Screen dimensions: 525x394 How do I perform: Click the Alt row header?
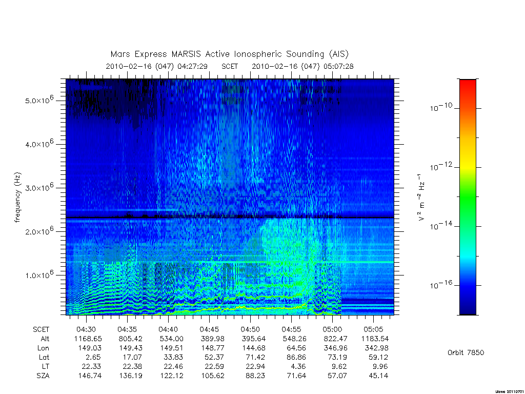pyautogui.click(x=45, y=339)
